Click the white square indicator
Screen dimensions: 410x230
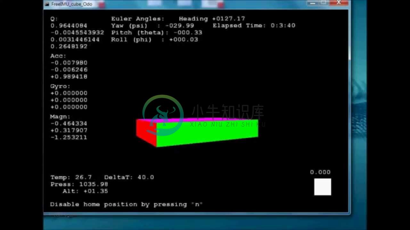tap(323, 187)
